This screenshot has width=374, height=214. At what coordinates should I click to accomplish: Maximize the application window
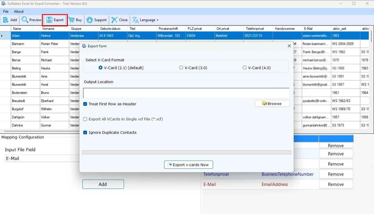(354, 3)
